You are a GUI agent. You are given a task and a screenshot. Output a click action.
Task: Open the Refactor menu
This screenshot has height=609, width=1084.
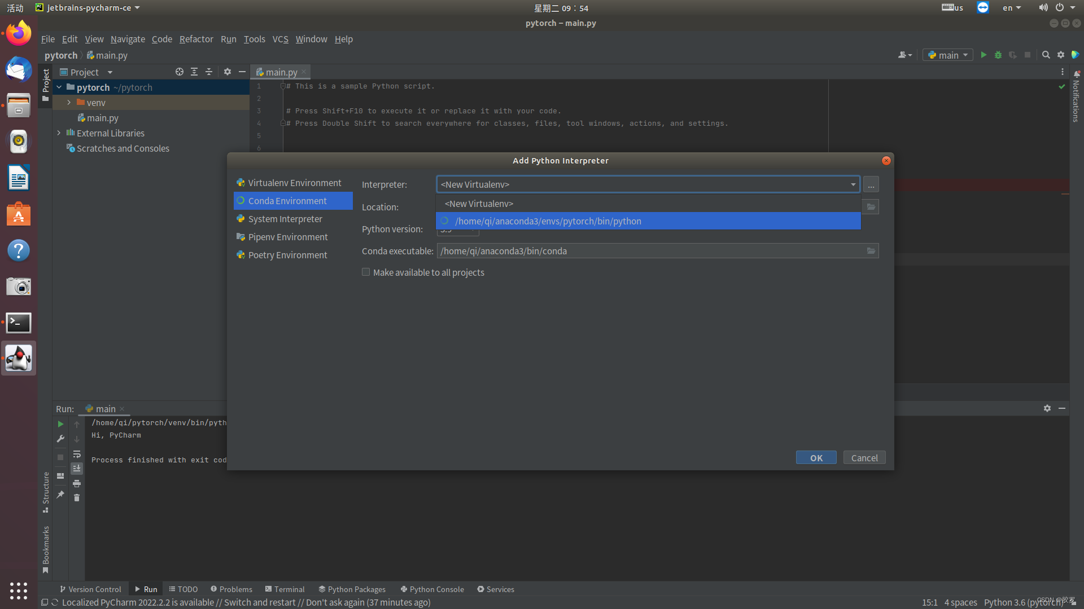pyautogui.click(x=196, y=39)
